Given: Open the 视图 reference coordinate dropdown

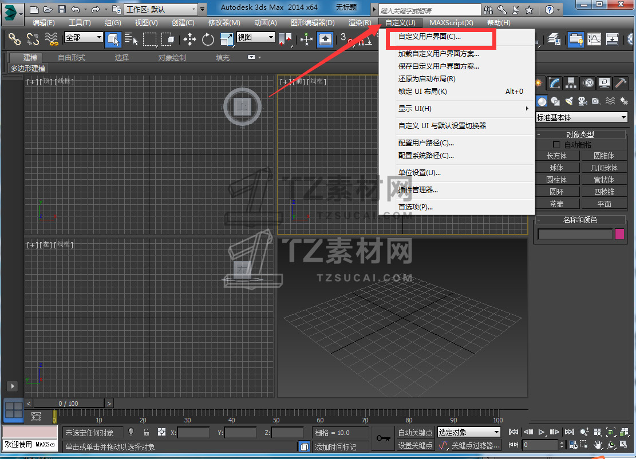Looking at the screenshot, I should point(255,37).
